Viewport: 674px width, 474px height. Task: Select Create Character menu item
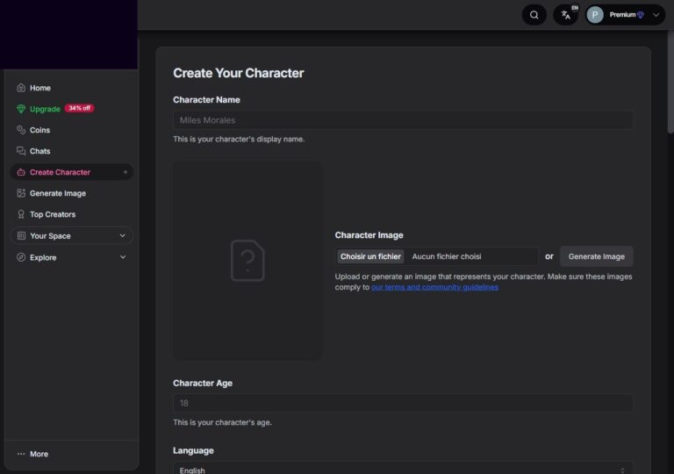pos(71,172)
